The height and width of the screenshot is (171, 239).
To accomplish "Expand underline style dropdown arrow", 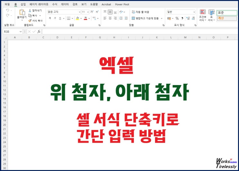I will point(64,18).
